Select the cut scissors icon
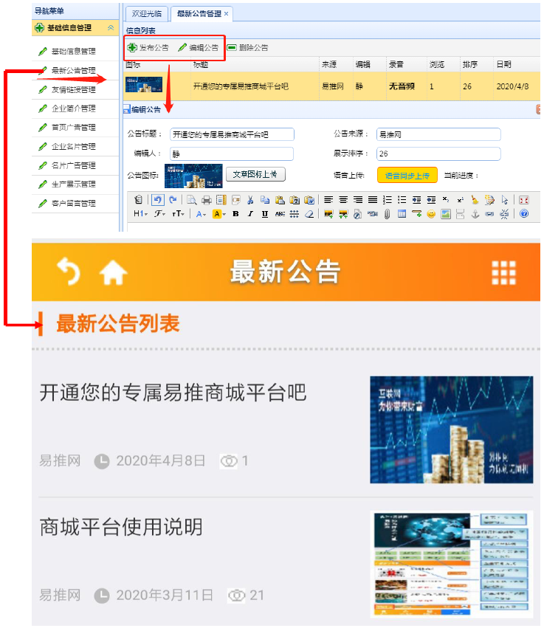 click(250, 199)
